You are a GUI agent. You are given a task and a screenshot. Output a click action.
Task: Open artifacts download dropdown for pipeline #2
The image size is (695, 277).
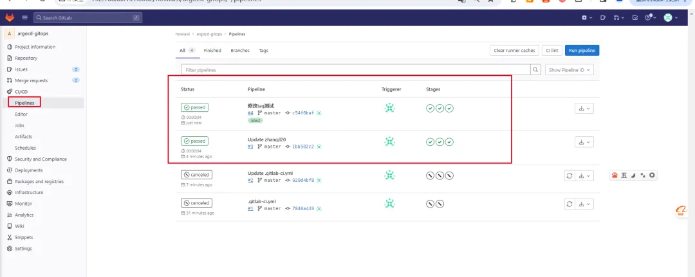coord(584,175)
